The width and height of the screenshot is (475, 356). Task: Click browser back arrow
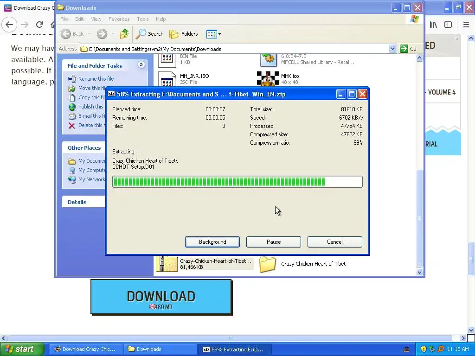click(x=9, y=25)
